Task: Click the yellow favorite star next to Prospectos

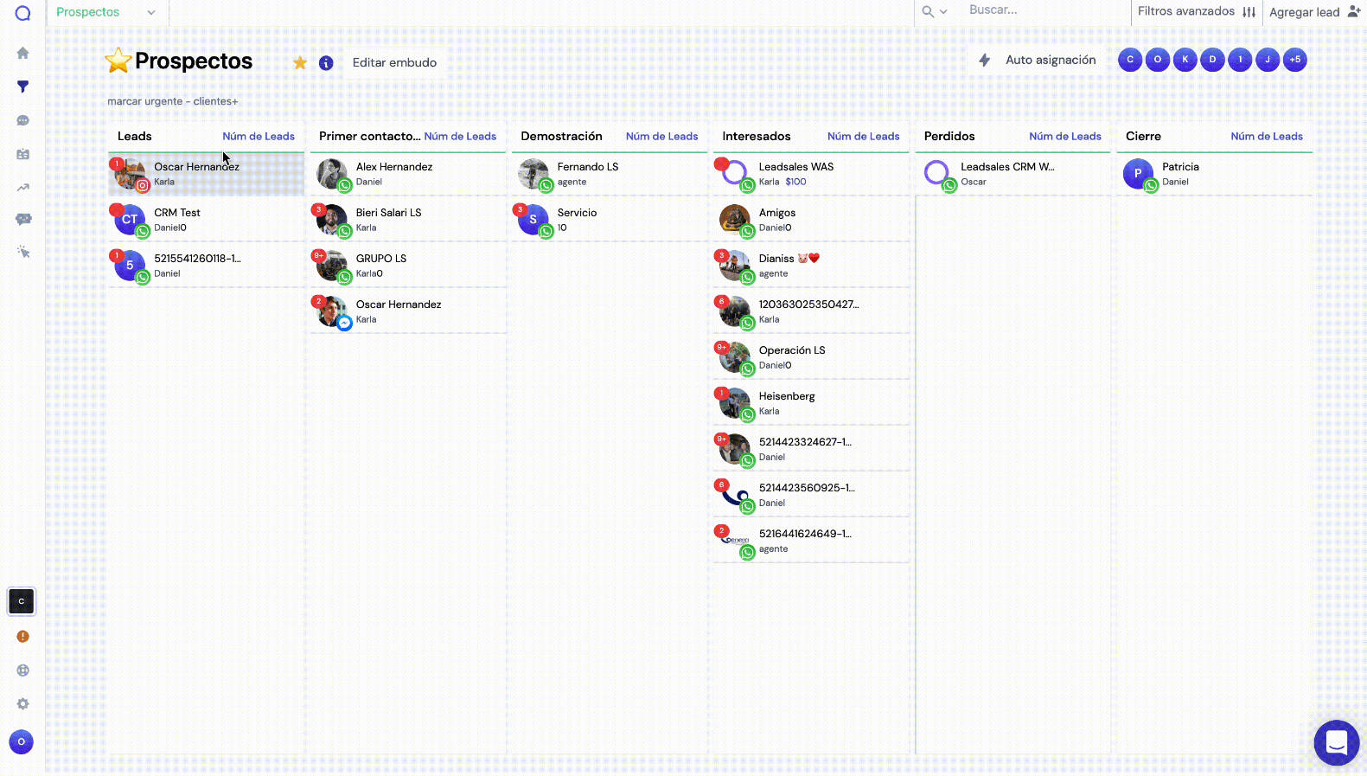Action: coord(300,62)
